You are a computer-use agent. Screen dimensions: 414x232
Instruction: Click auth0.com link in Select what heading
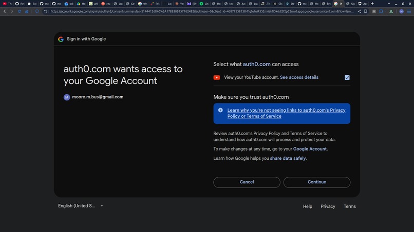(257, 64)
